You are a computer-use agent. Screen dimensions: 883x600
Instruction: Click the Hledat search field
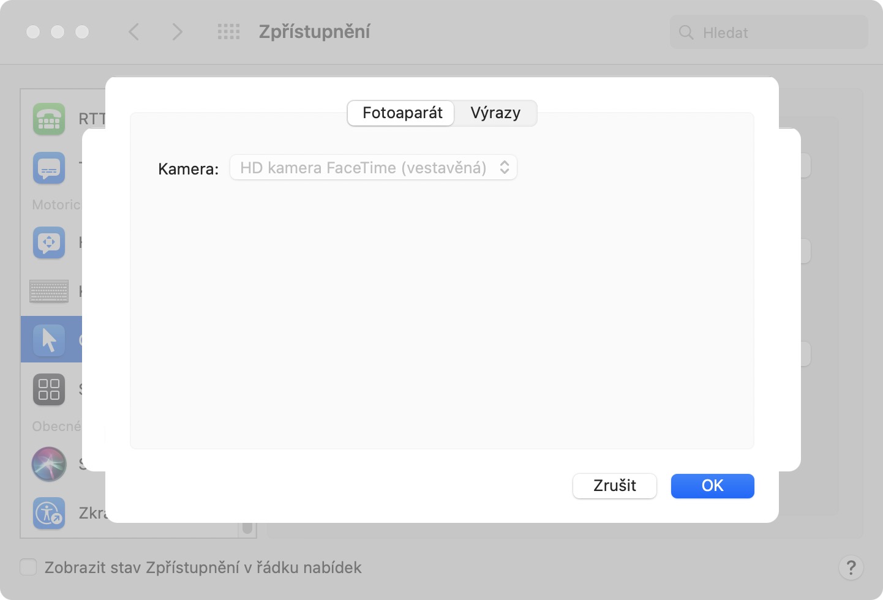[769, 32]
